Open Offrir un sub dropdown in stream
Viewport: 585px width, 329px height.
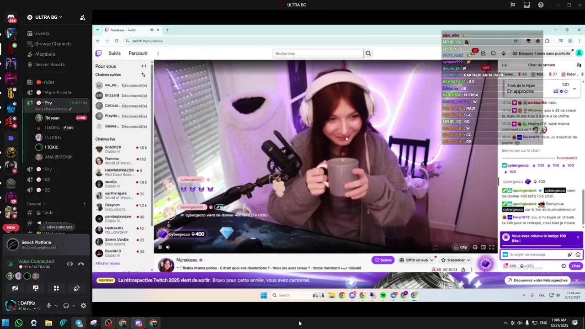tap(416, 260)
